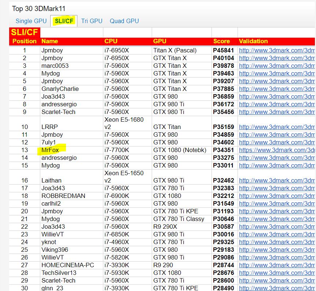Select the P30016 score cell
This screenshot has width=316, height=291.
coord(224,234)
